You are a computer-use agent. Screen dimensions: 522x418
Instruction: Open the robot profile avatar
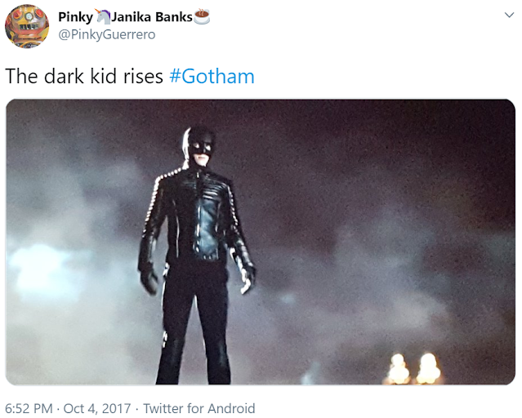[x=27, y=26]
